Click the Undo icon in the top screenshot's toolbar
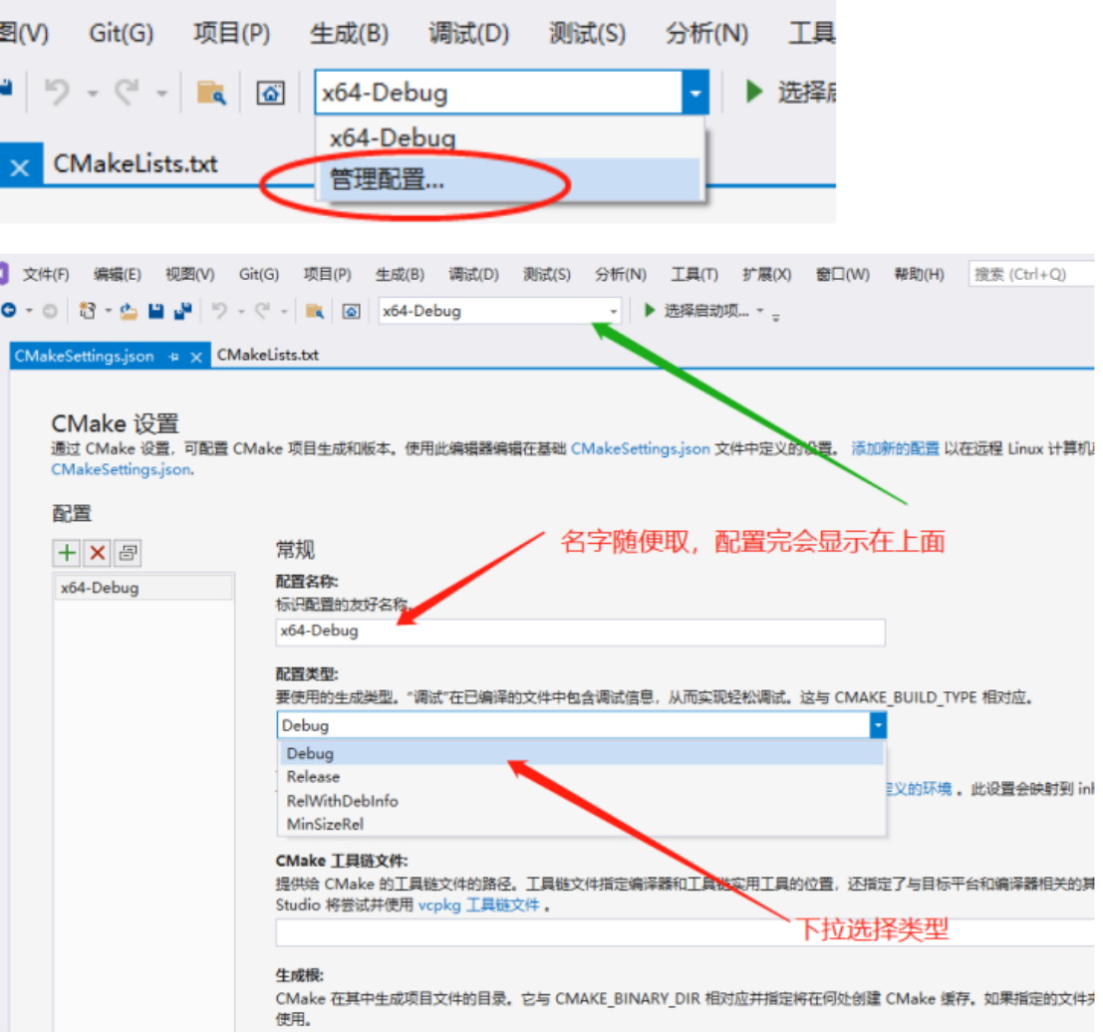This screenshot has height=1033, width=1103. coord(58,92)
